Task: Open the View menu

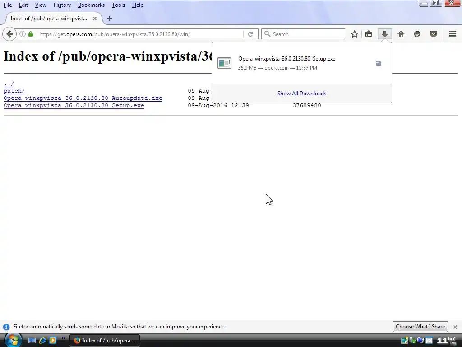Action: pyautogui.click(x=41, y=5)
